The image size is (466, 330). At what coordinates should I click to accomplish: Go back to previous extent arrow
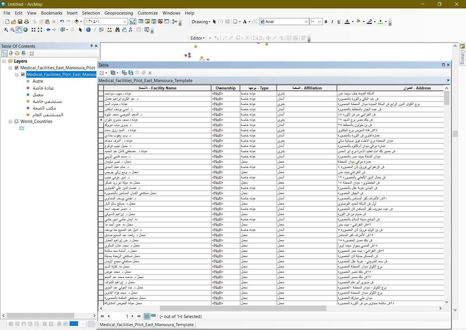tap(48, 30)
